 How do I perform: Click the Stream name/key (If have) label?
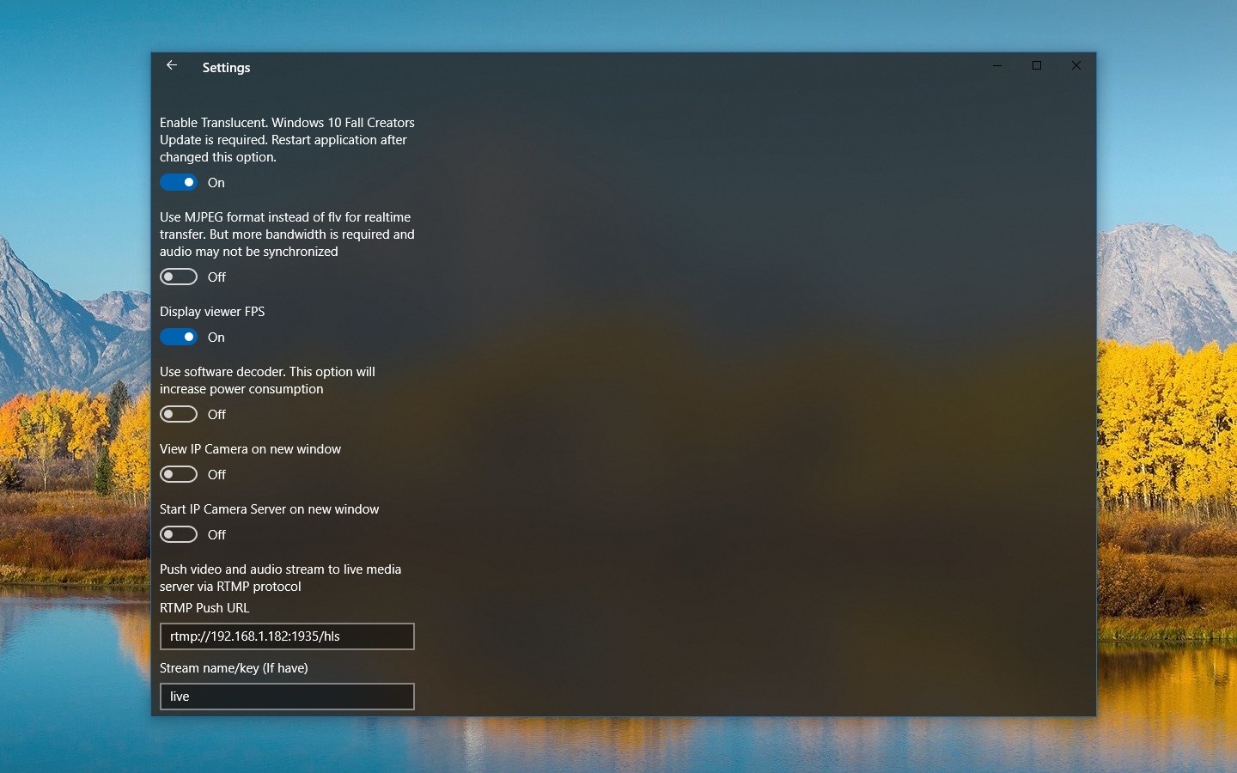(235, 668)
